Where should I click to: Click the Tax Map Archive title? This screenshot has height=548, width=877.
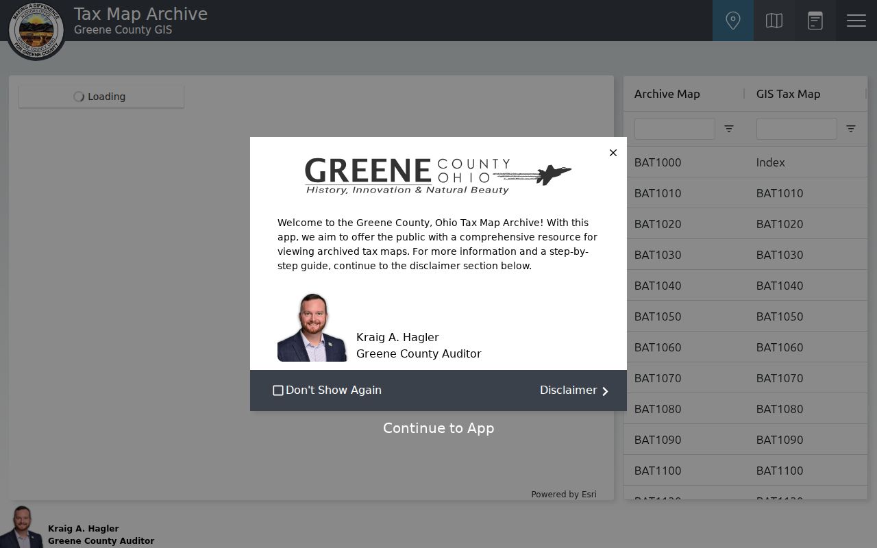(x=140, y=14)
